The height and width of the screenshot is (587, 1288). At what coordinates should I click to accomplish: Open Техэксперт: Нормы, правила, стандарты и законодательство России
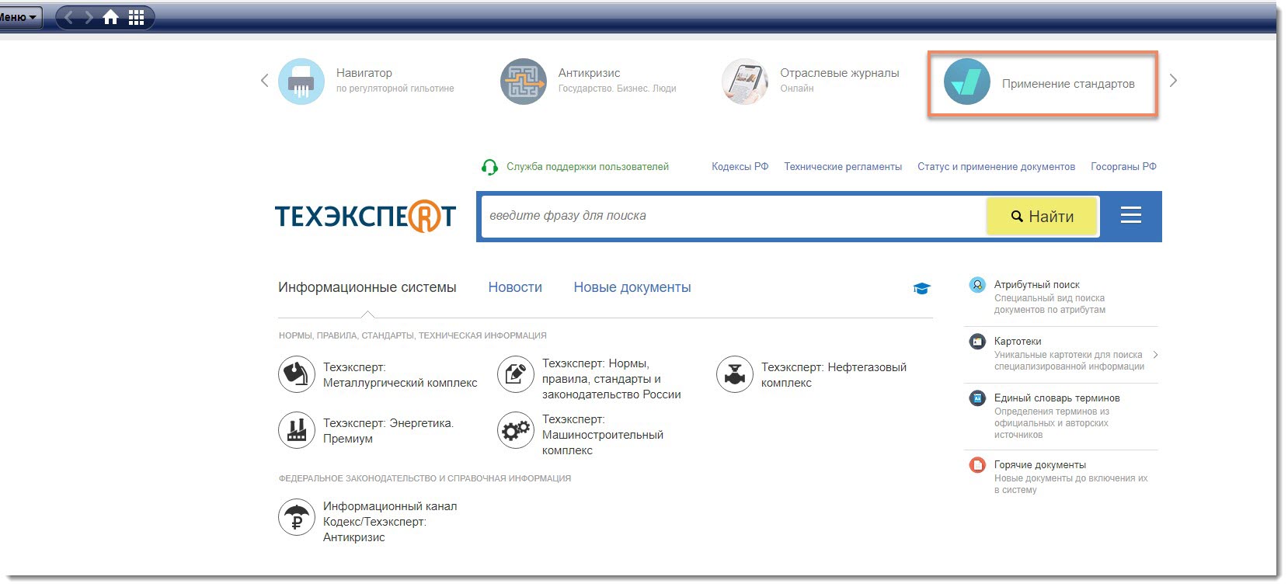pyautogui.click(x=611, y=379)
